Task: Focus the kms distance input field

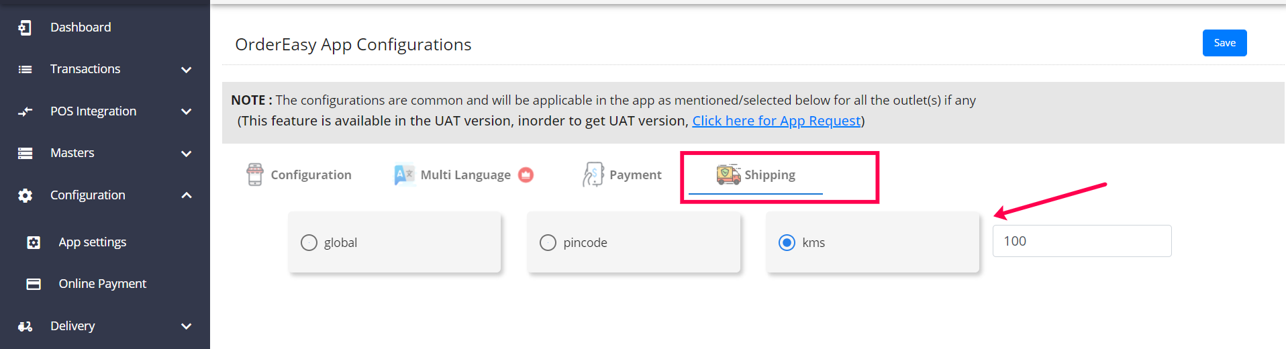Action: point(1081,241)
